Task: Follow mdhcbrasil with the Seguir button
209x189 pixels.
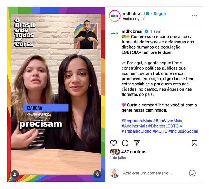Action: pos(160,13)
